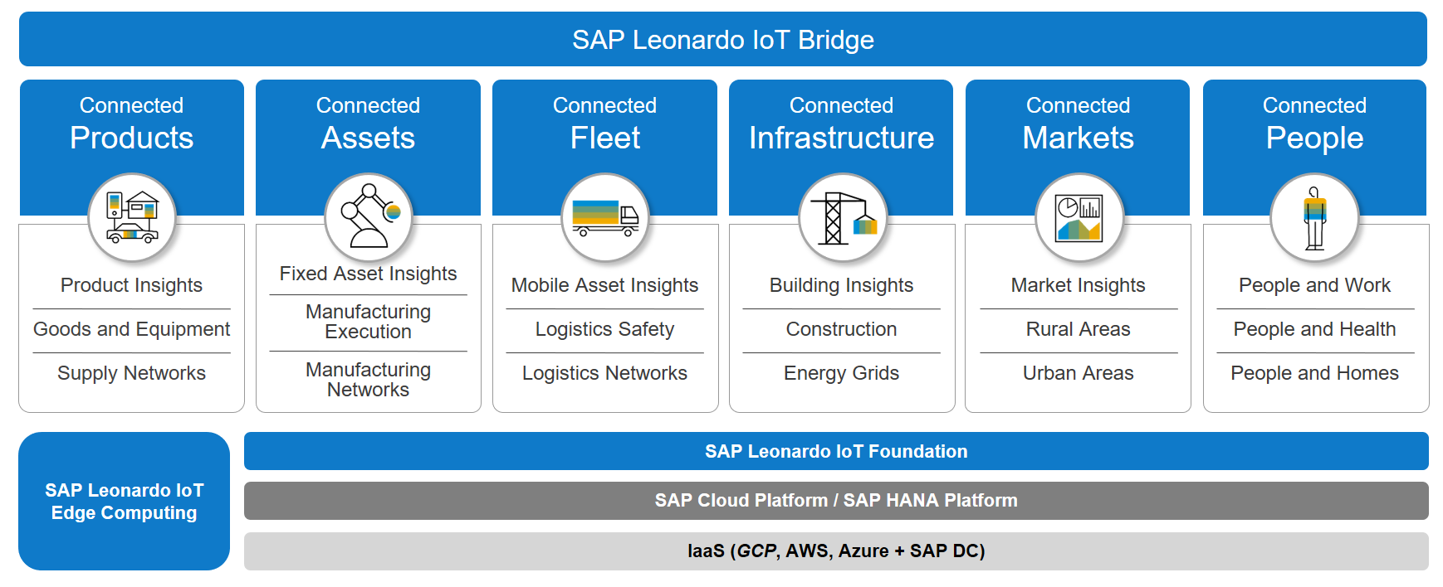Open Goods and Equipment entry
This screenshot has width=1443, height=587.
131,329
